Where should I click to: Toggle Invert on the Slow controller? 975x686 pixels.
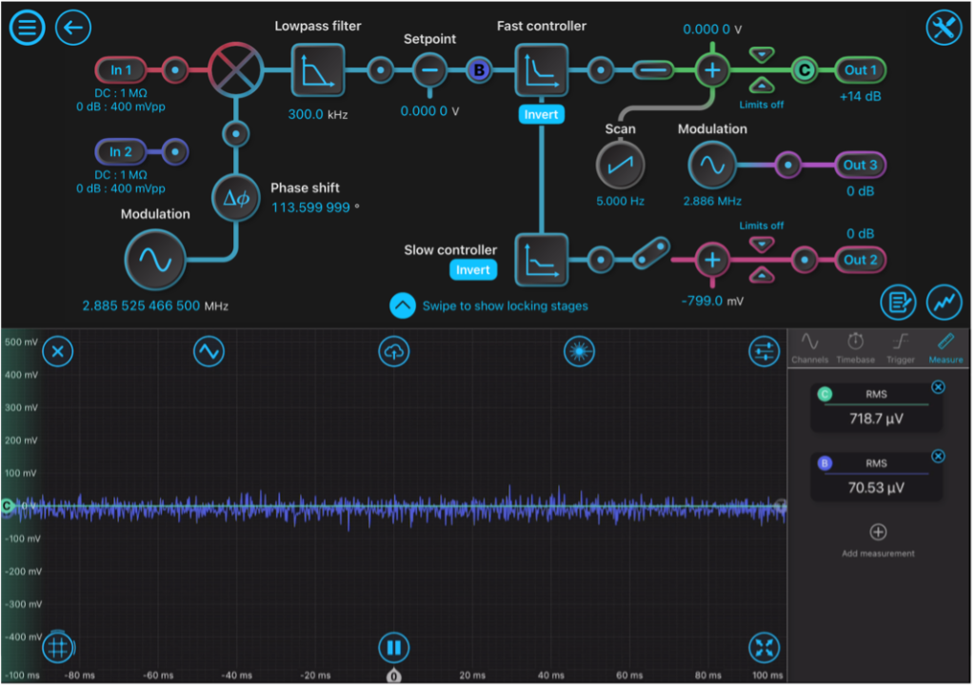[x=472, y=270]
